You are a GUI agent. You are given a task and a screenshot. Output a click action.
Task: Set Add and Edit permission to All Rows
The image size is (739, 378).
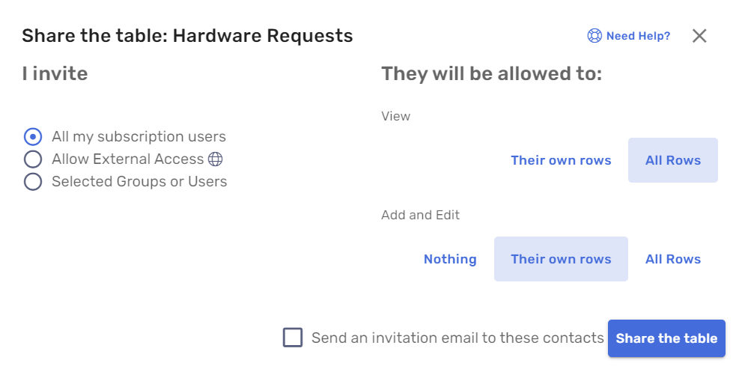click(x=673, y=259)
